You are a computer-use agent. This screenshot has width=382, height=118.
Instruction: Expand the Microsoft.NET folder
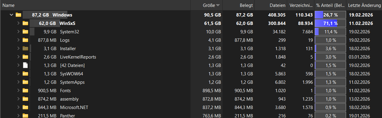(x=18, y=107)
